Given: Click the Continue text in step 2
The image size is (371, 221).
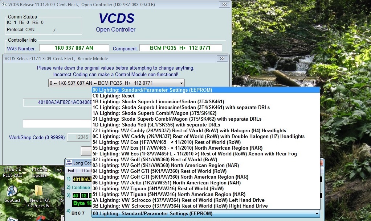Looking at the screenshot, I should pyautogui.click(x=81, y=187).
